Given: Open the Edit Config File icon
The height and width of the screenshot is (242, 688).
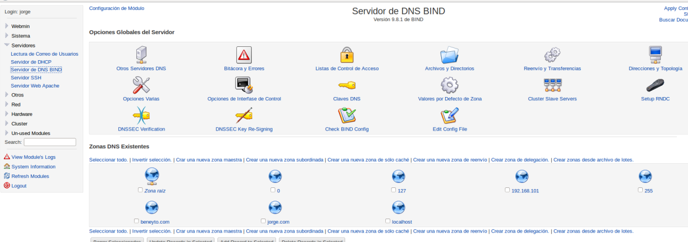Looking at the screenshot, I should pos(449,115).
